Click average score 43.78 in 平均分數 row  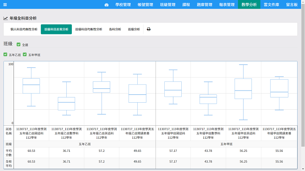pos(208,151)
